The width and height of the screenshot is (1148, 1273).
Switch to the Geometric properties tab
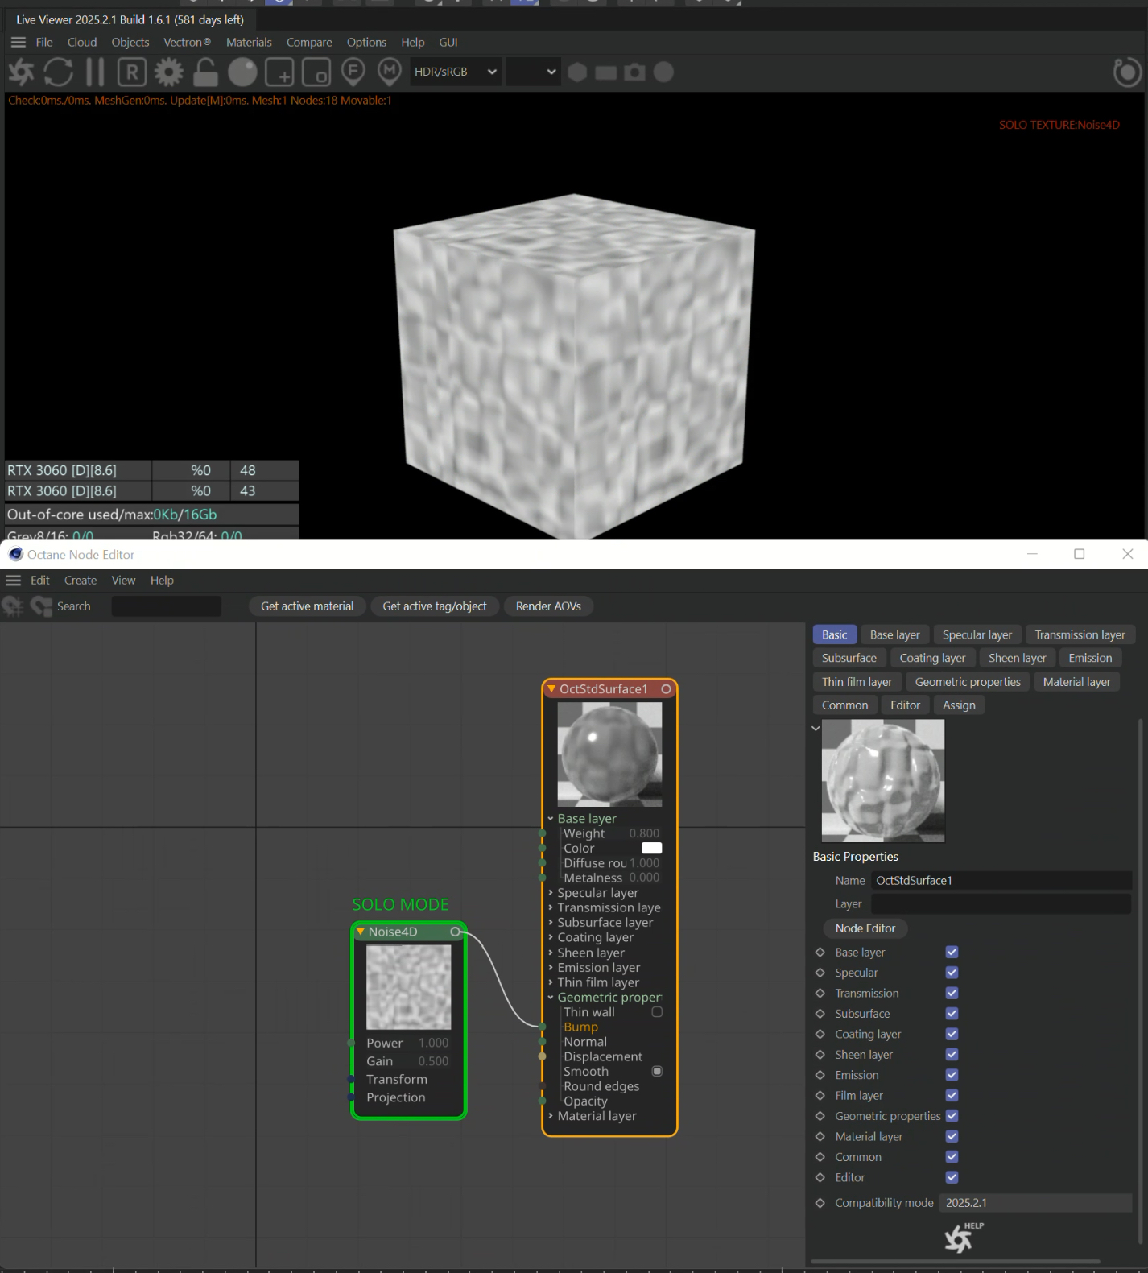(x=968, y=682)
